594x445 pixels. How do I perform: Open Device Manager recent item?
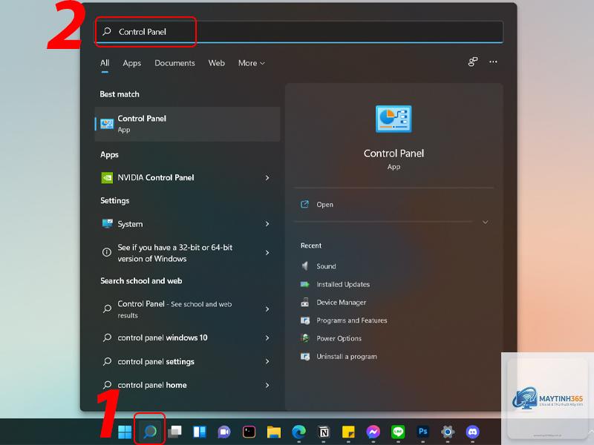tap(341, 303)
